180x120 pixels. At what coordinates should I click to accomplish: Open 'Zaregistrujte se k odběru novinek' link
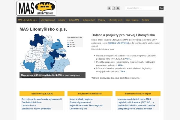tap(135, 109)
